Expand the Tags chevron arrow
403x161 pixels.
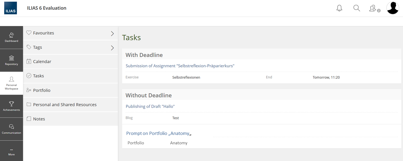click(112, 48)
